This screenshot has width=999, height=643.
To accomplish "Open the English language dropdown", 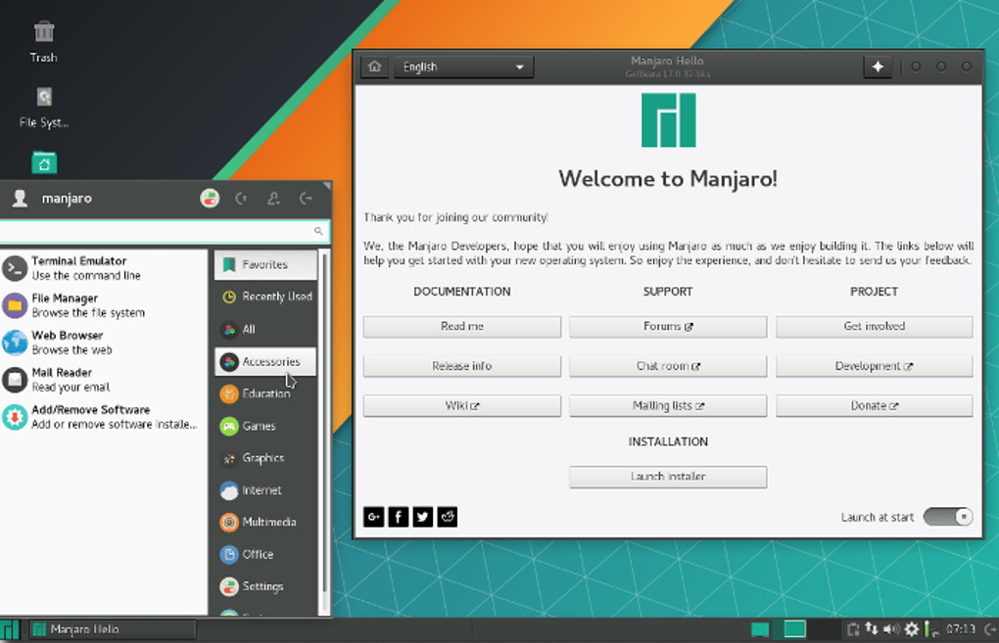I will tap(464, 67).
